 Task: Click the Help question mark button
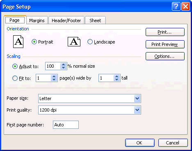(176, 7)
